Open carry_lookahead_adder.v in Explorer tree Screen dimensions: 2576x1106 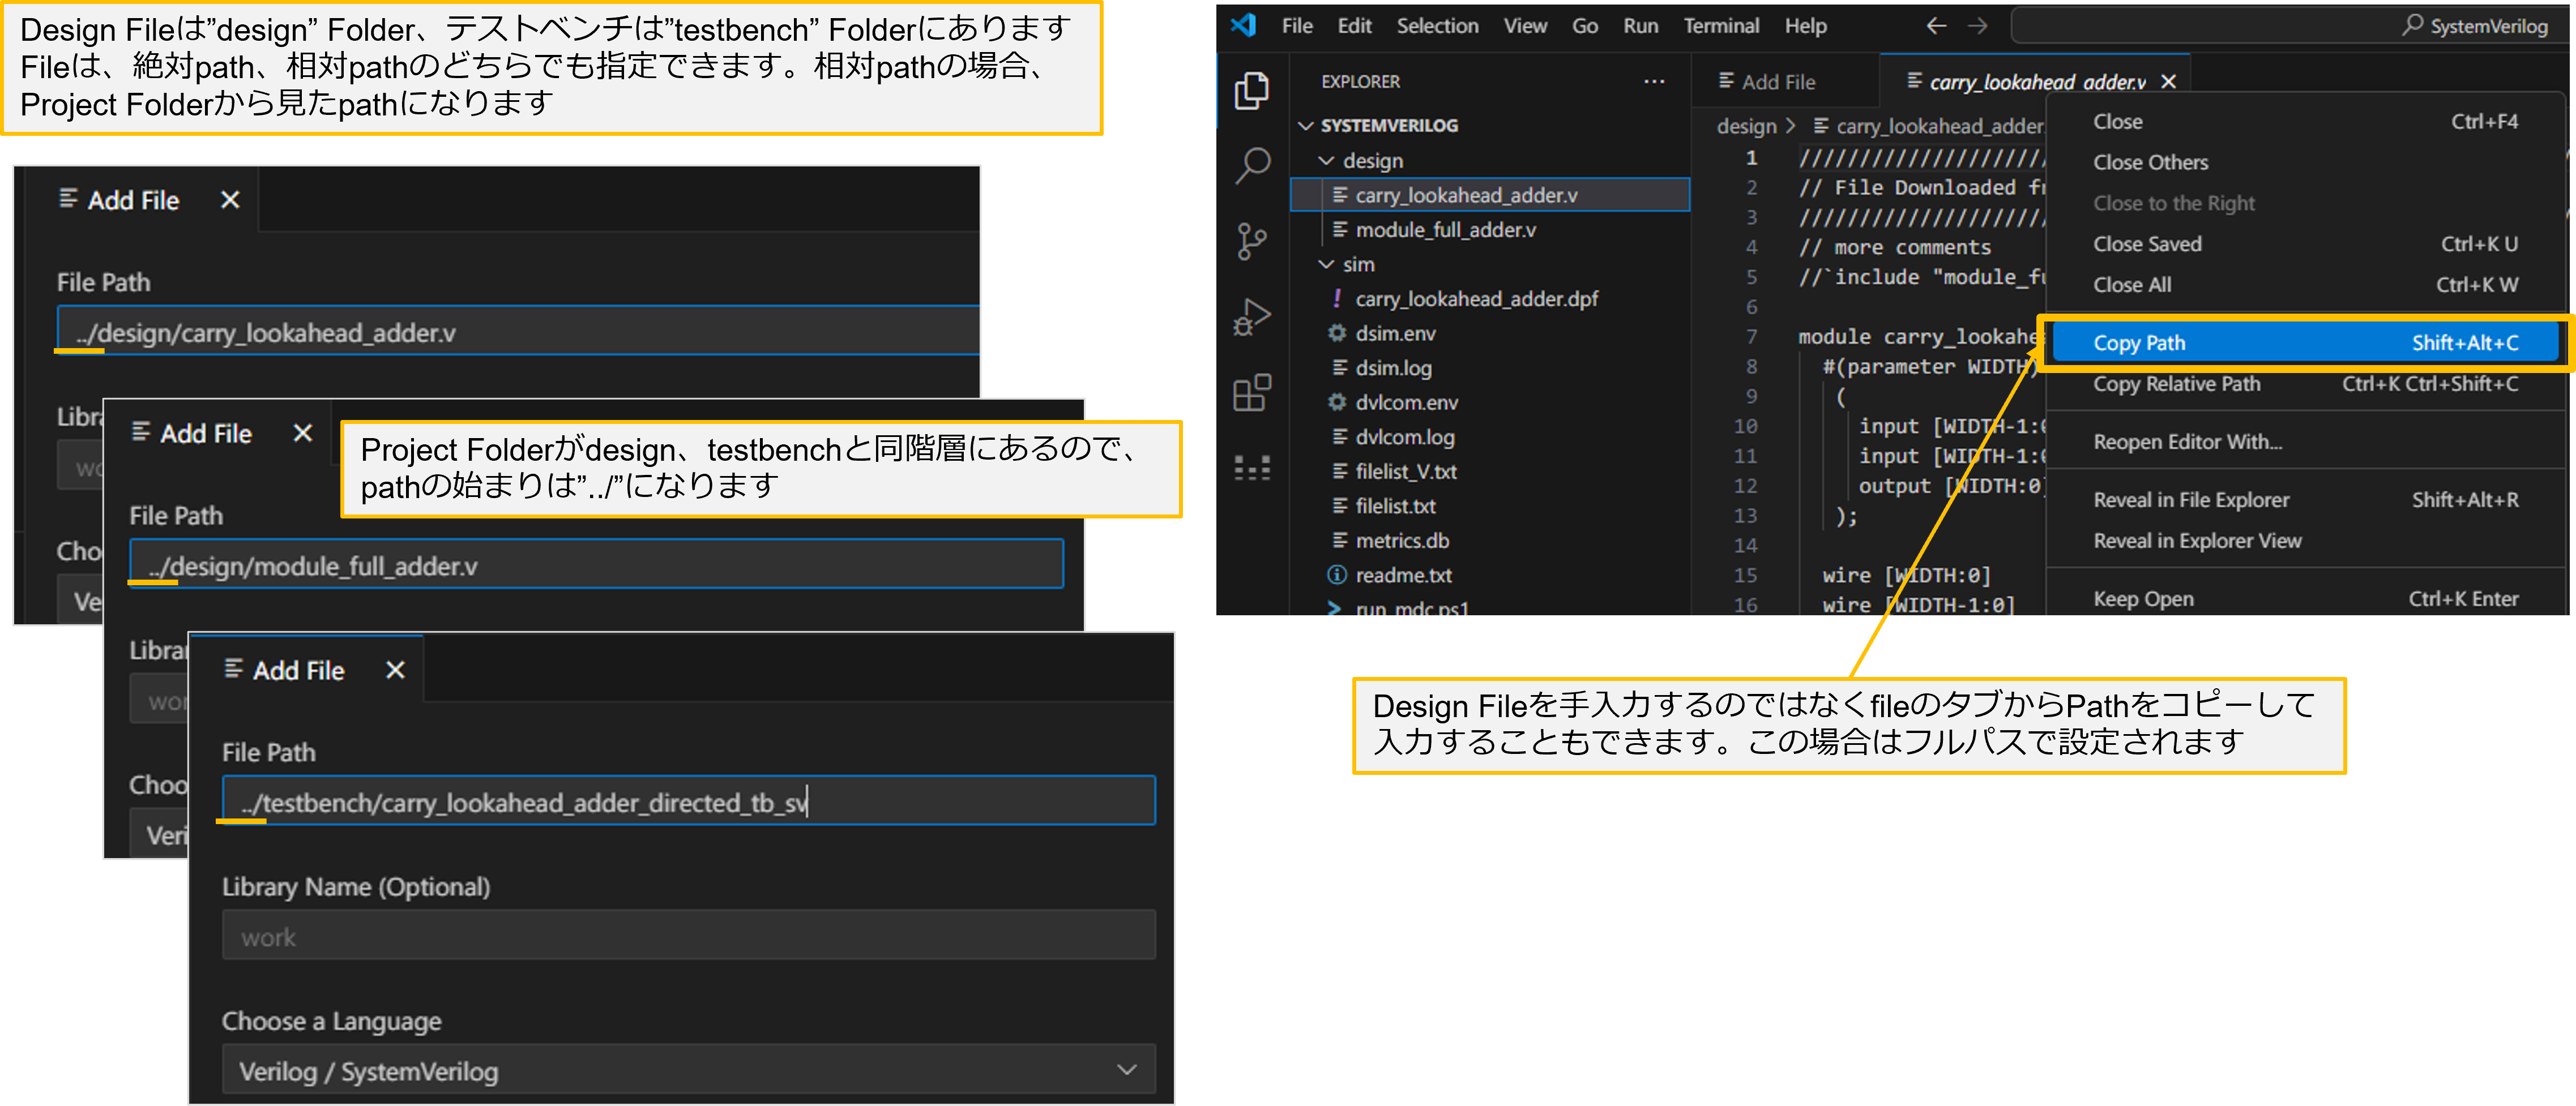1489,195
